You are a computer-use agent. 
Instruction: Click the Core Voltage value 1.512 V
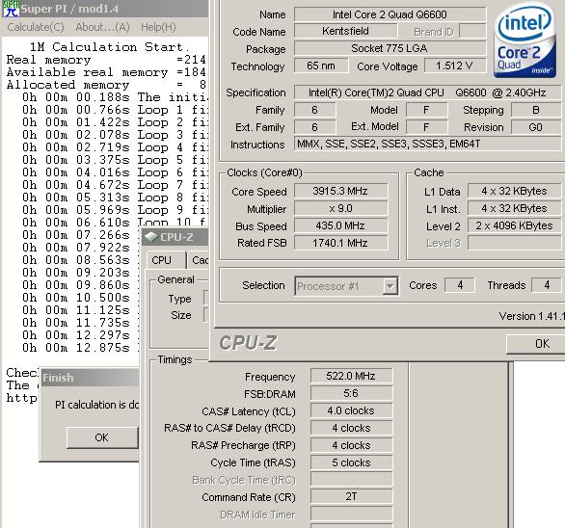click(x=455, y=66)
